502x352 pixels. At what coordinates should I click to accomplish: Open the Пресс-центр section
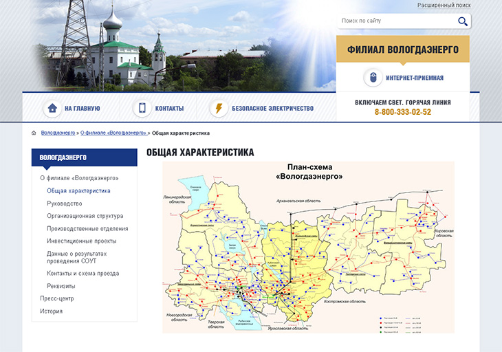coord(56,298)
